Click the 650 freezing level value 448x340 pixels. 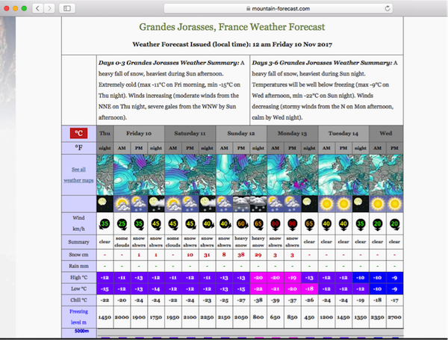pyautogui.click(x=275, y=317)
